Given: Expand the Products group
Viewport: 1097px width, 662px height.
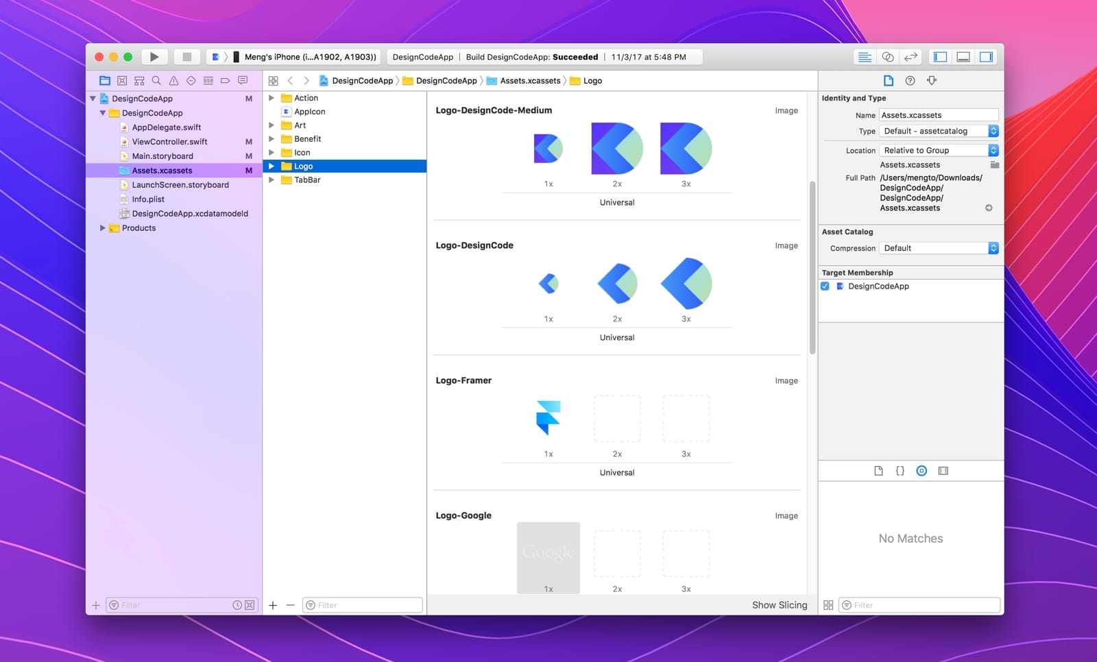Looking at the screenshot, I should (103, 228).
